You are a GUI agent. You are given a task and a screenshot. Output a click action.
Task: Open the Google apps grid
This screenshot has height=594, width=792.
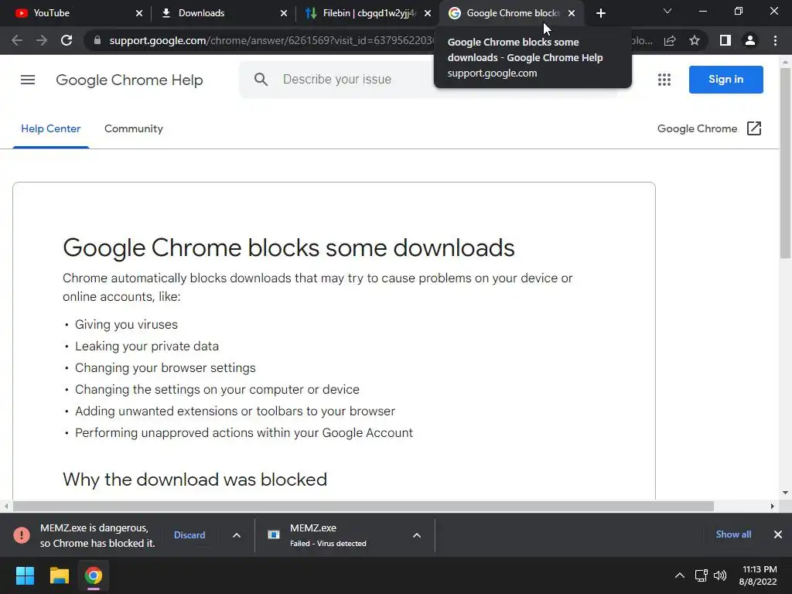pyautogui.click(x=664, y=80)
